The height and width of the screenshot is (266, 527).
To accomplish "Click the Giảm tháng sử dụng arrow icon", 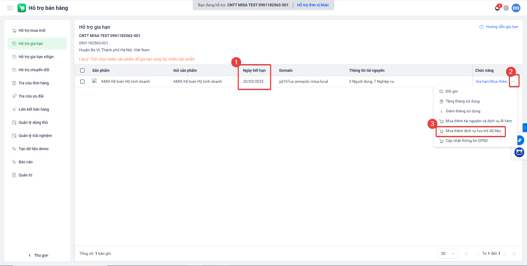I will (441, 111).
